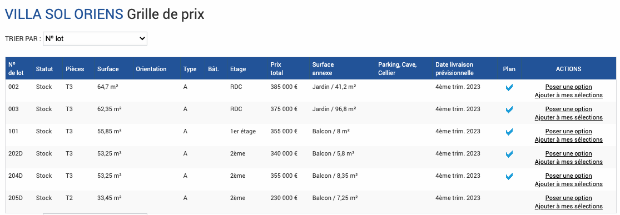
Task: Place an option on lot 101
Action: (569, 131)
